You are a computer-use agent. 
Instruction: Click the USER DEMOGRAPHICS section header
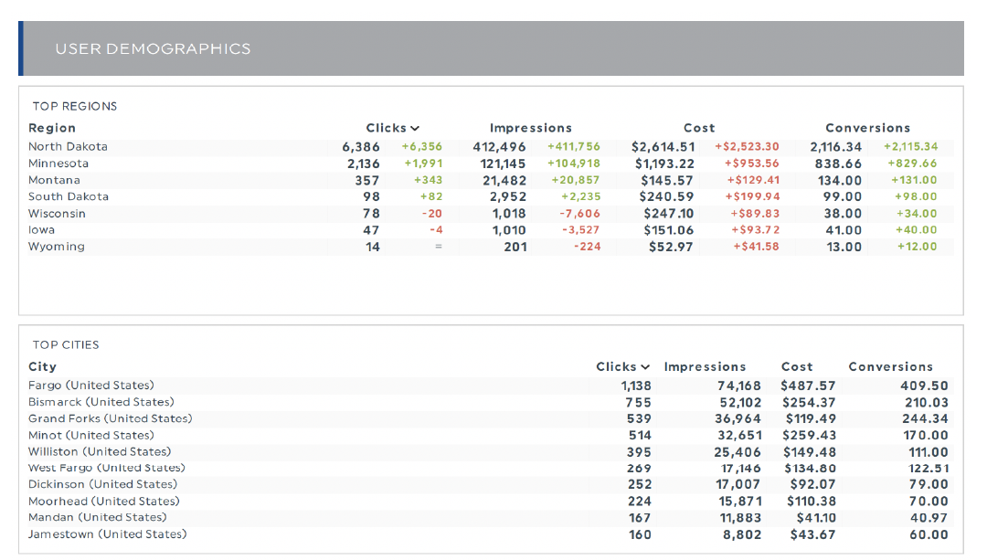point(153,48)
